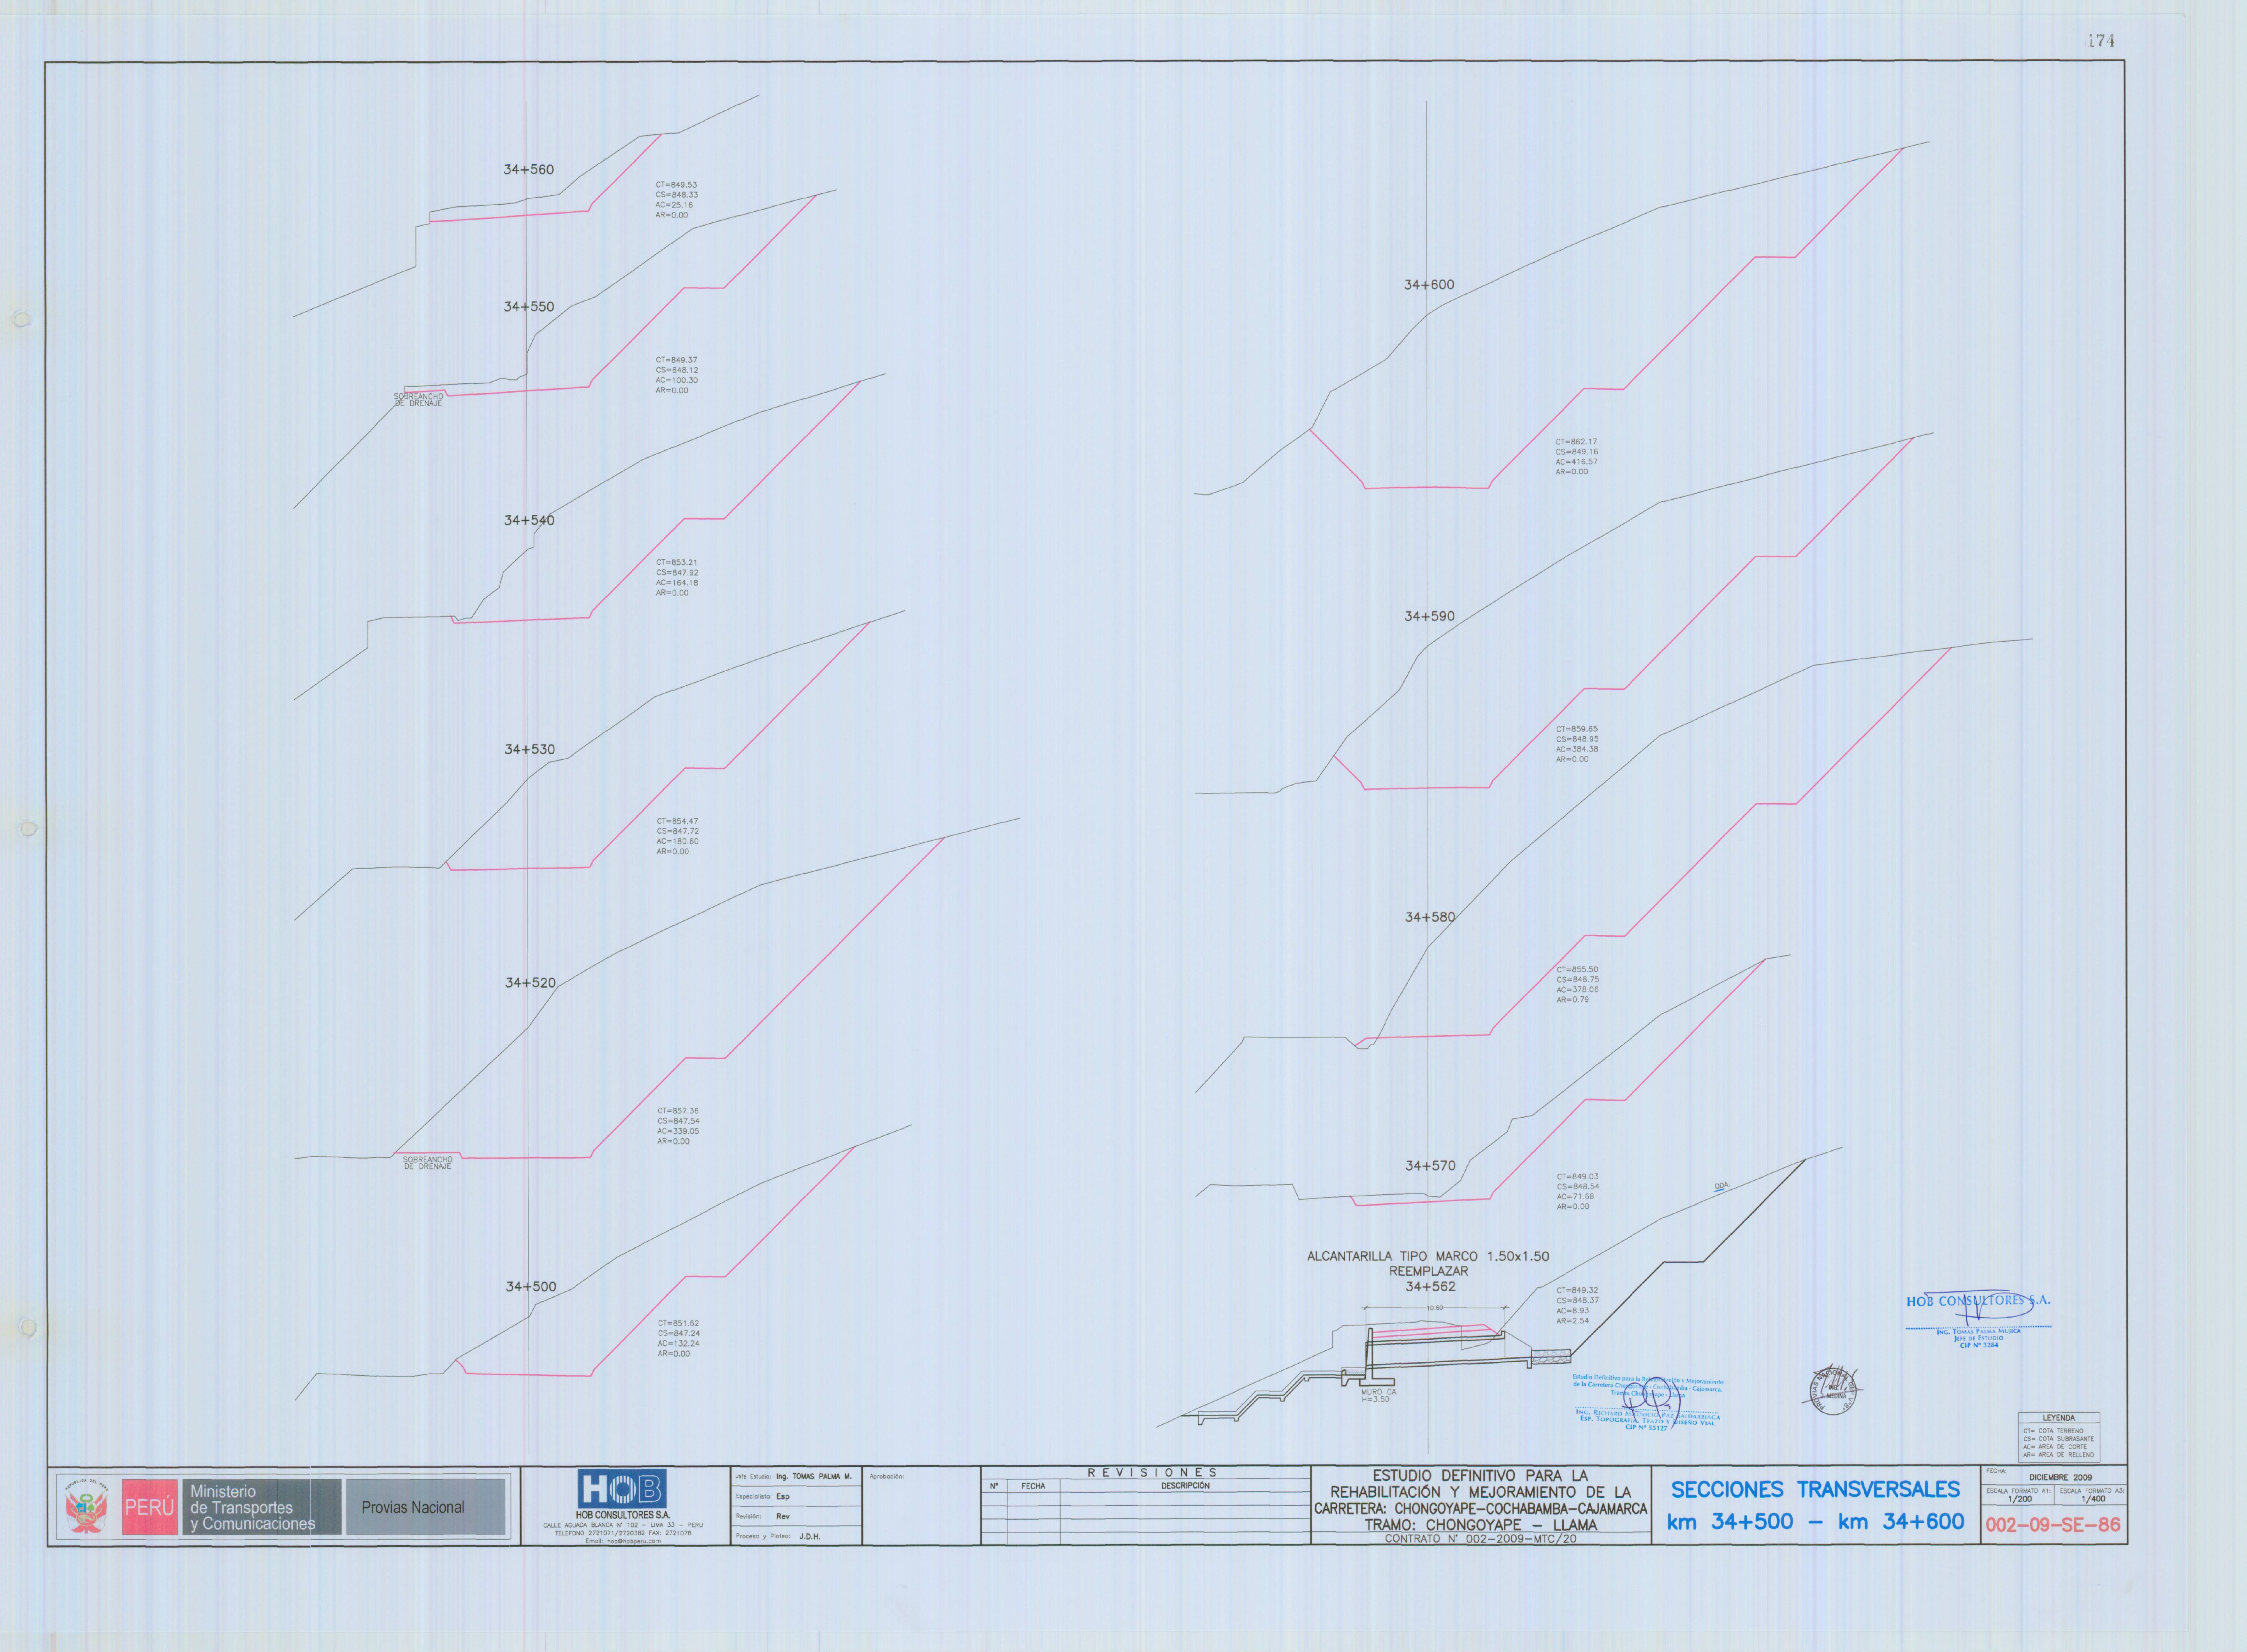This screenshot has height=1652, width=2247.
Task: Click the '34+520' section label
Action: coord(530,983)
